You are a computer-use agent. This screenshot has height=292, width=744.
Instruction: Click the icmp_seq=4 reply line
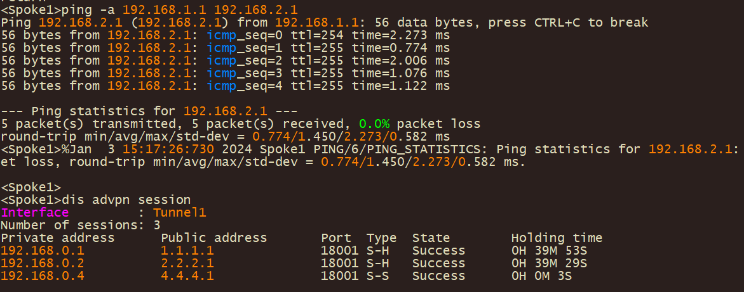tap(226, 86)
